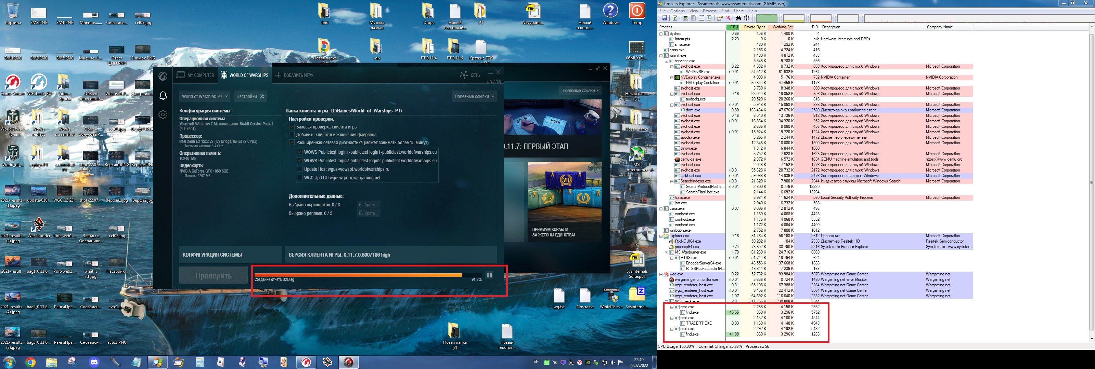Image resolution: width=1095 pixels, height=369 pixels.
Task: Open Calculator from the taskbar
Action: (x=200, y=362)
